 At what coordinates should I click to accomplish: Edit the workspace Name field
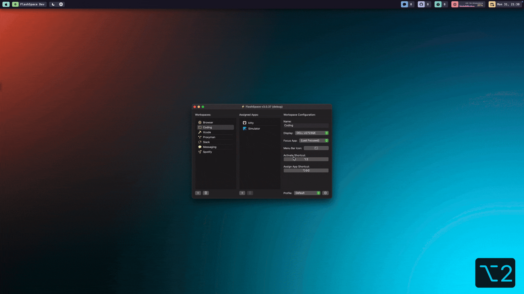pyautogui.click(x=305, y=125)
